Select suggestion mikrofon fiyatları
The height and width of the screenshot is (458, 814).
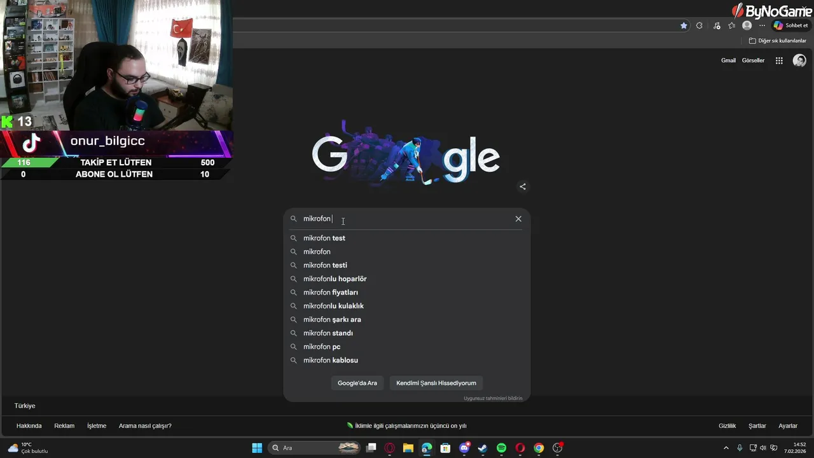click(x=406, y=293)
